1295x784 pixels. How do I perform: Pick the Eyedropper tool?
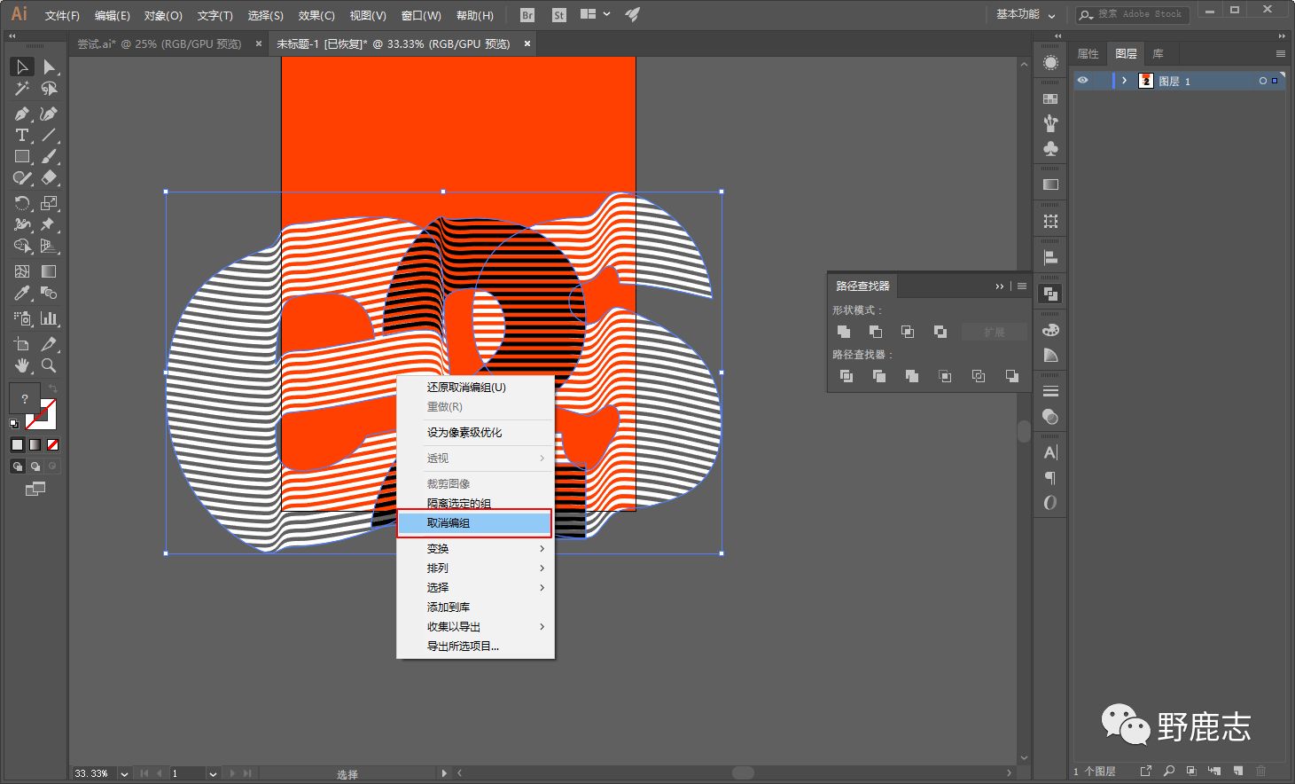[x=21, y=294]
